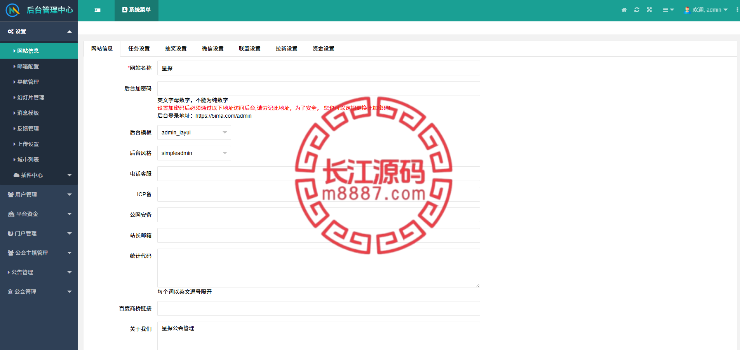This screenshot has height=350, width=740.
Task: Focus the 百度商桥链接 input field
Action: point(319,308)
